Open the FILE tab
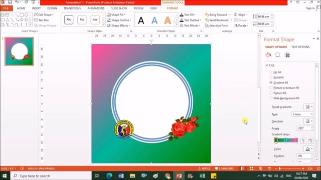The image size is (321, 180). [x=6, y=8]
